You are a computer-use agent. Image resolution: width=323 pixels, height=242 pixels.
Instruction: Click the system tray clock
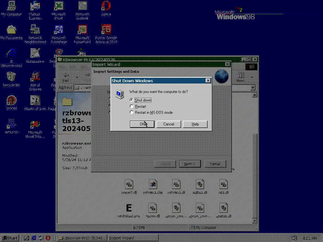pyautogui.click(x=310, y=238)
